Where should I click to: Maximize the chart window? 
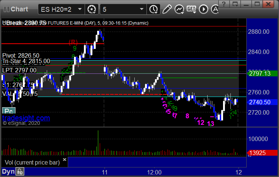(257, 4)
